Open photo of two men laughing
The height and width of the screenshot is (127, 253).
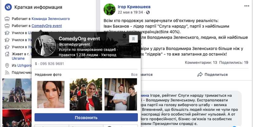(121, 94)
